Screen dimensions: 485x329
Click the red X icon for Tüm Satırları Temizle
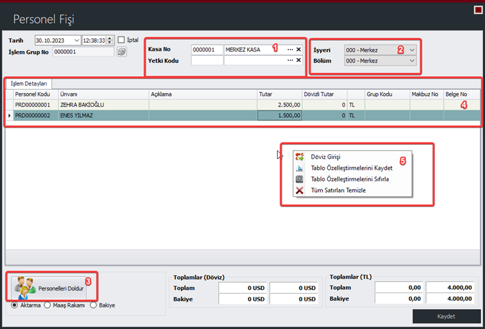pos(300,190)
